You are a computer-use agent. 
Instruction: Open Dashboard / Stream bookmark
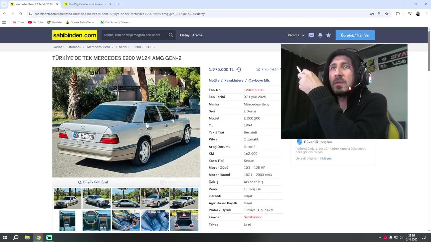(116, 22)
